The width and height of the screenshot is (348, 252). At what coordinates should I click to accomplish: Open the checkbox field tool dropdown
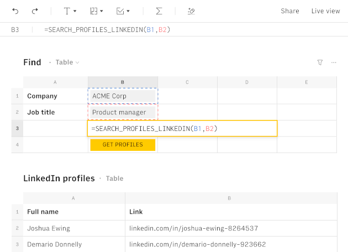pos(123,11)
